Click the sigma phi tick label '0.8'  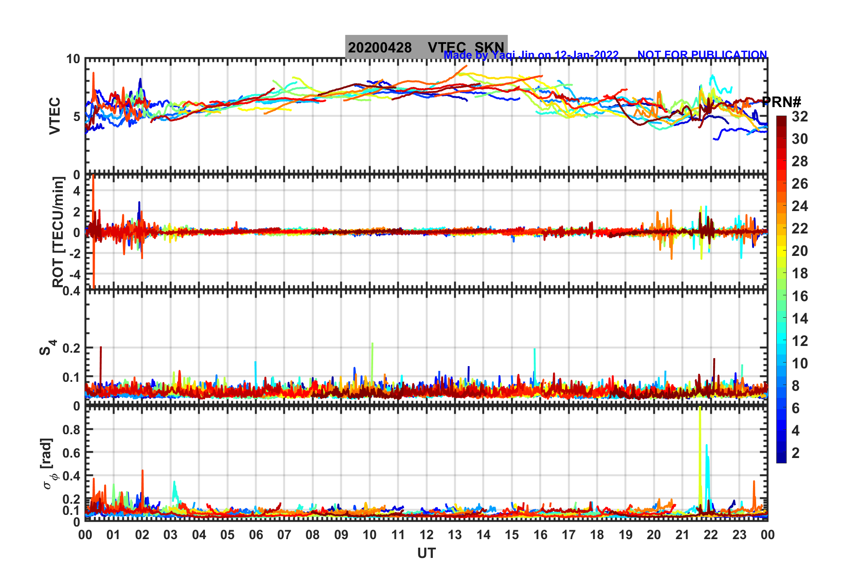click(72, 429)
